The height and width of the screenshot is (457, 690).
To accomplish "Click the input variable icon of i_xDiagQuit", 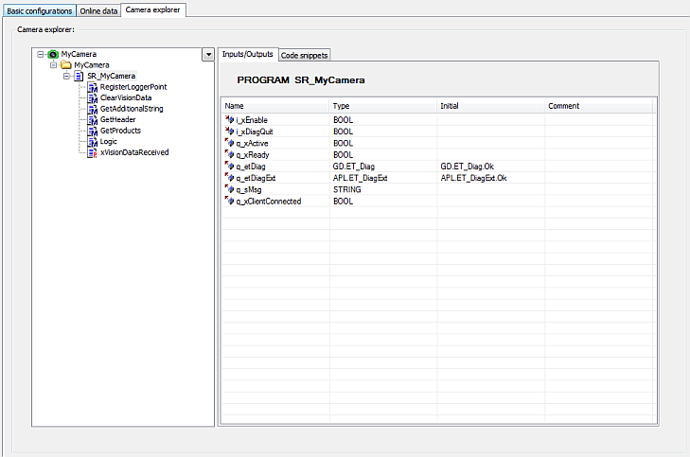I will 229,132.
